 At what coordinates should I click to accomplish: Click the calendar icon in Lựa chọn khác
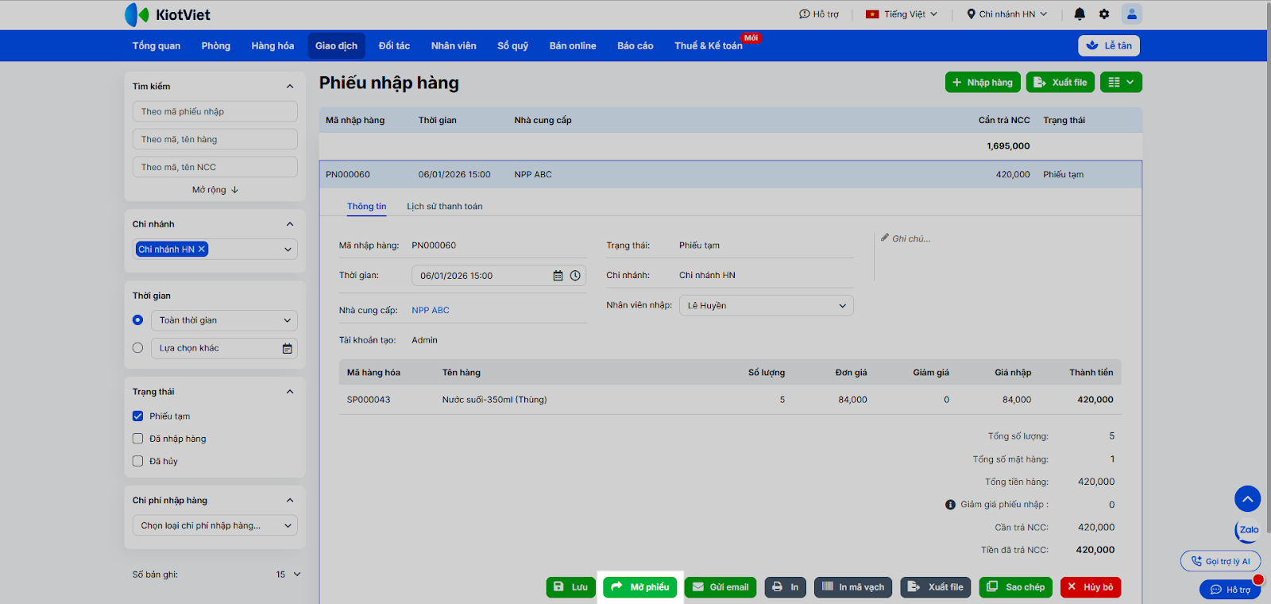click(x=288, y=348)
